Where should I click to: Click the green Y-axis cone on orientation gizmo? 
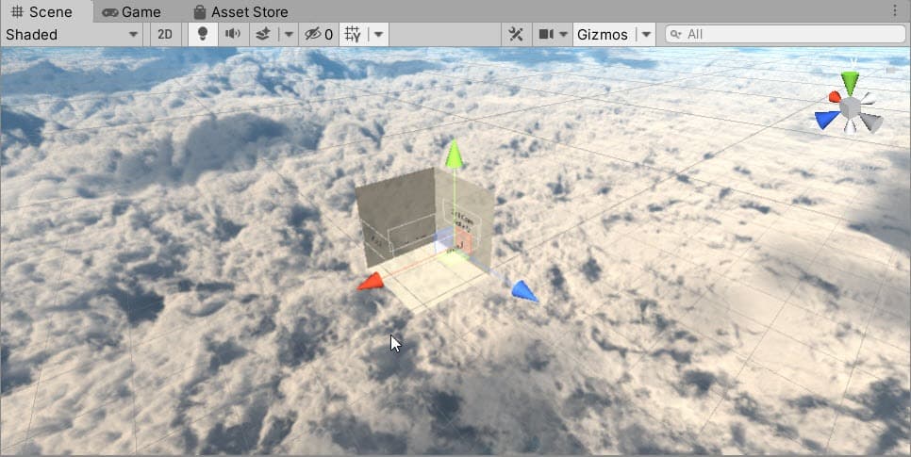click(850, 83)
